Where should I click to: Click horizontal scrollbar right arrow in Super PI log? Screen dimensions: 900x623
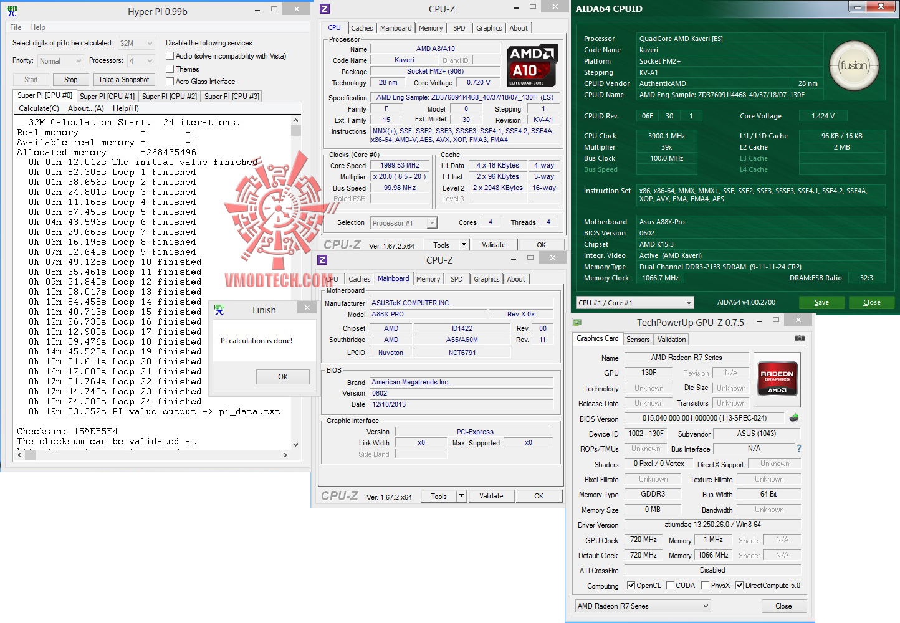tap(285, 455)
